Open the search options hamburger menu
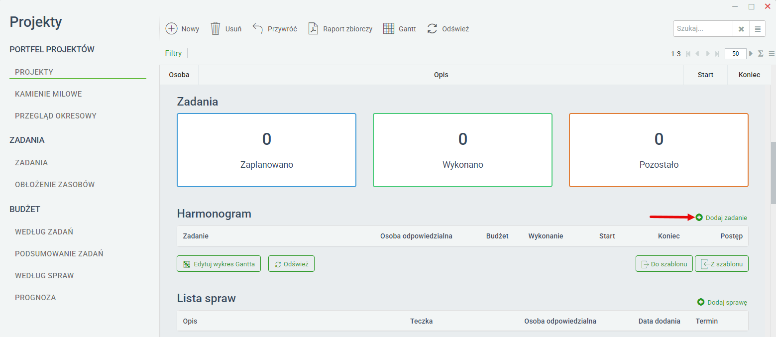This screenshot has height=337, width=776. (x=758, y=29)
